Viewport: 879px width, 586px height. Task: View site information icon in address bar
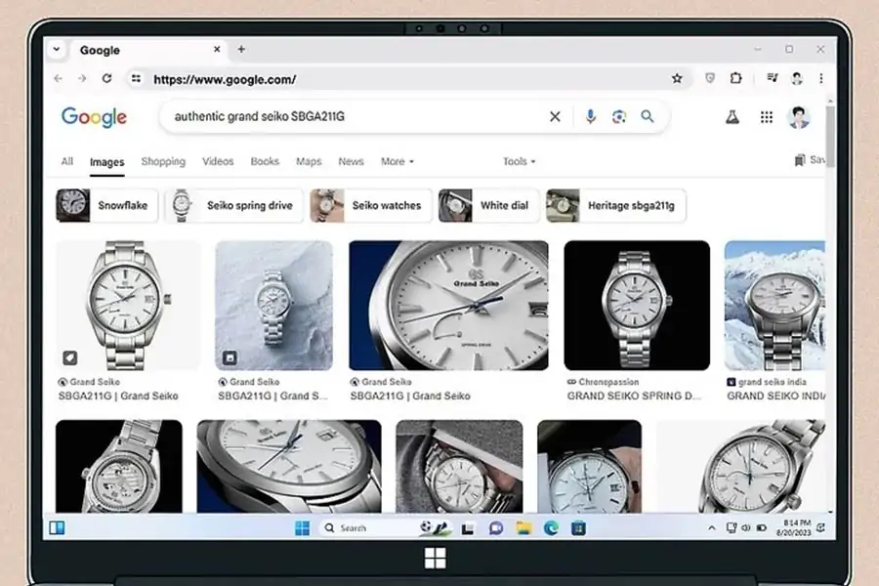136,79
